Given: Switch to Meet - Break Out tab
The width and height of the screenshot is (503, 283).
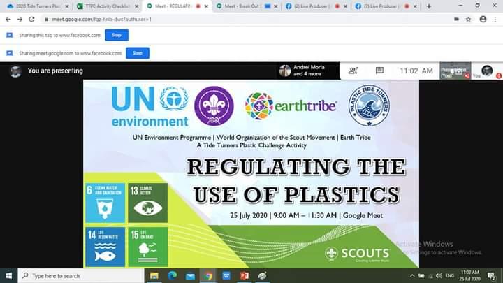Looking at the screenshot, I should [242, 6].
